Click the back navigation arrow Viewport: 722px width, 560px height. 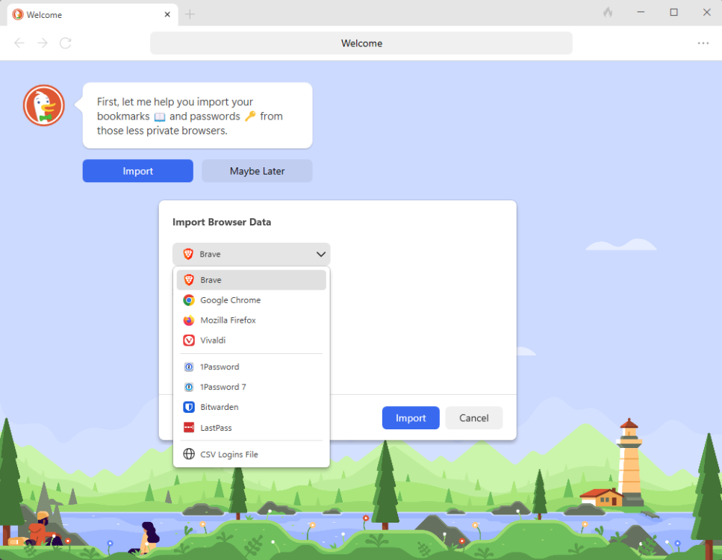[x=19, y=43]
